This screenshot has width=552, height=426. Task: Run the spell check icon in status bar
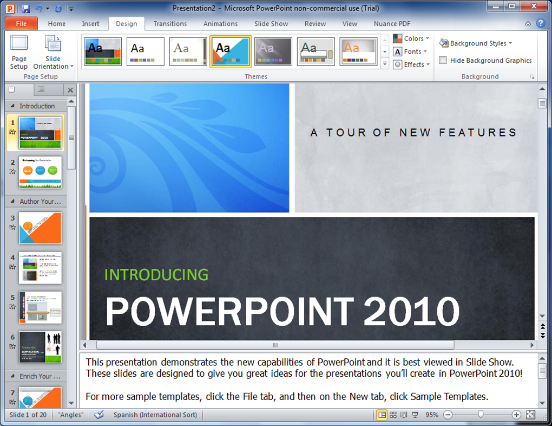99,415
